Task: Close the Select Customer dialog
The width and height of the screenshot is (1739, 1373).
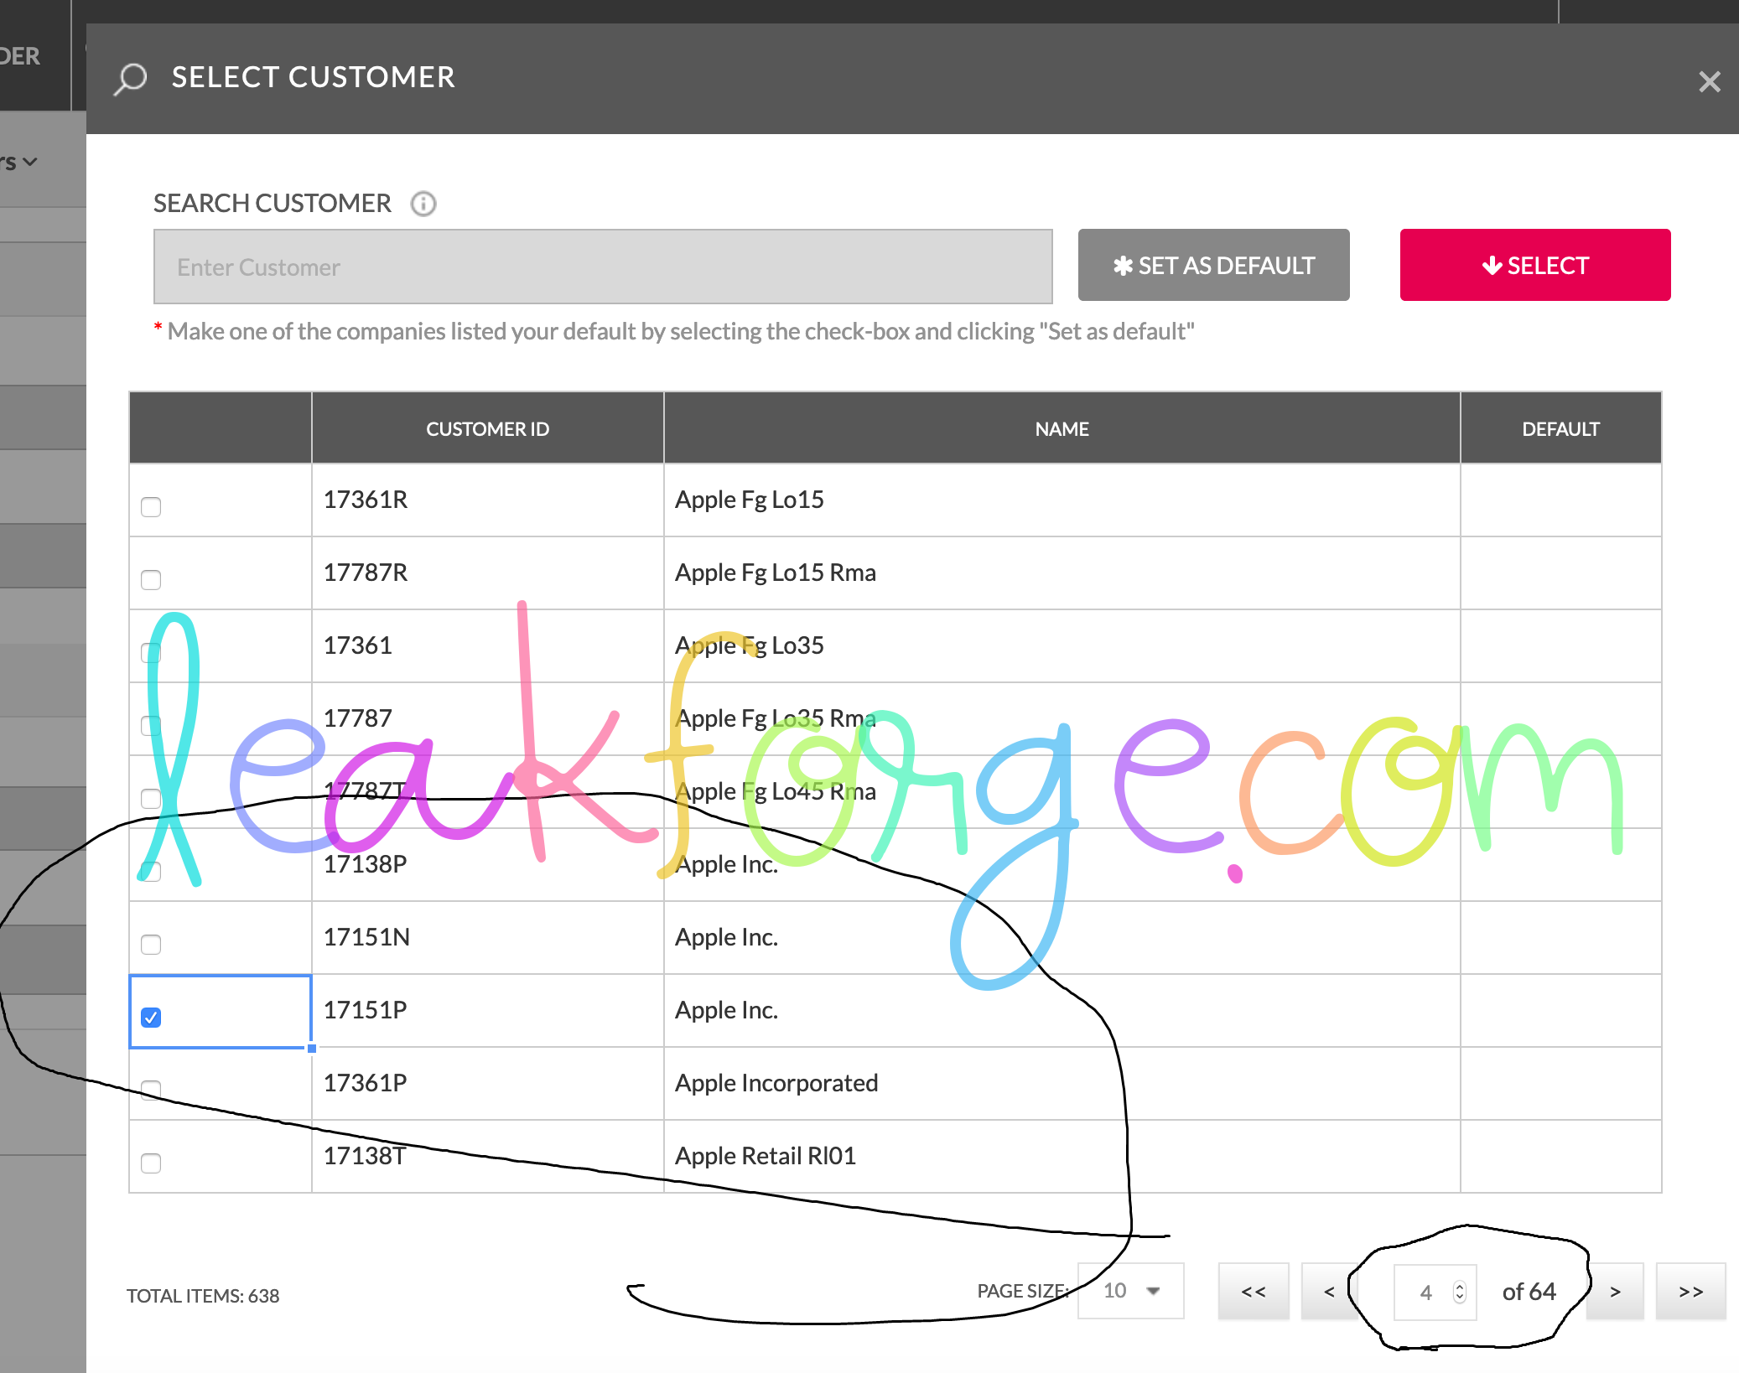Action: 1709,81
